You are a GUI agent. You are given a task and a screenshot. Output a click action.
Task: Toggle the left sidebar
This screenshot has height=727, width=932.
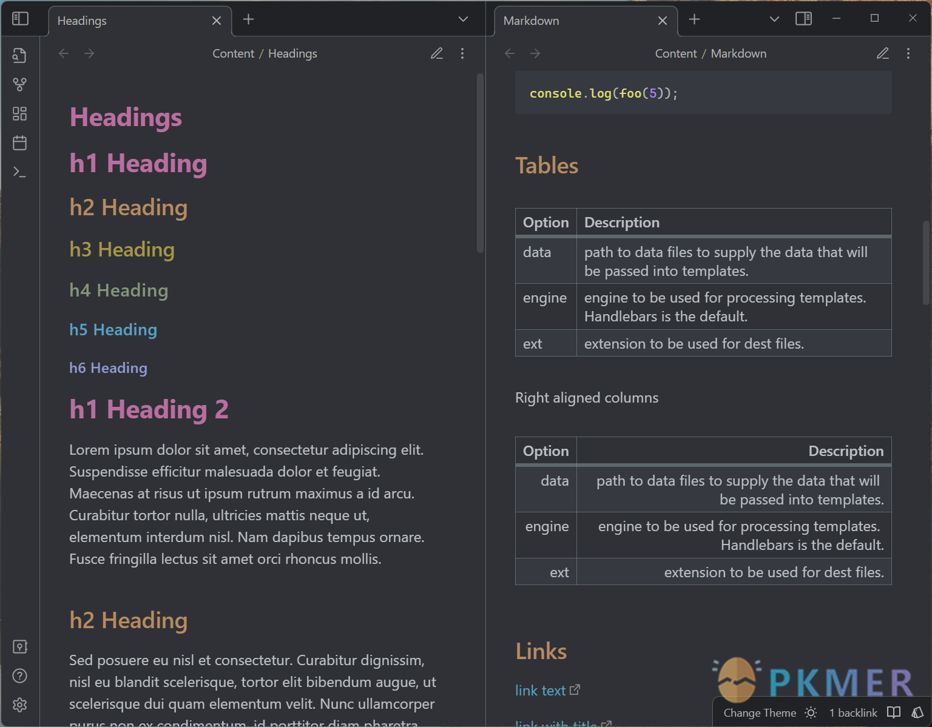(x=20, y=19)
